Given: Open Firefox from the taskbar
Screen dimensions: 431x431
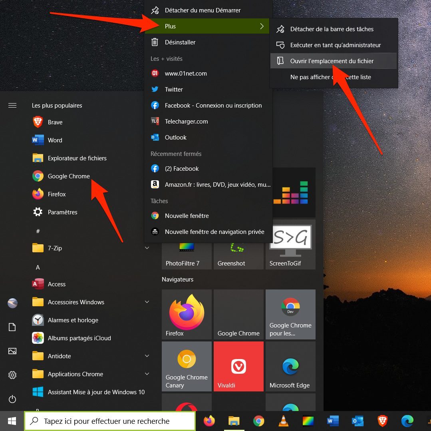Looking at the screenshot, I should point(209,421).
